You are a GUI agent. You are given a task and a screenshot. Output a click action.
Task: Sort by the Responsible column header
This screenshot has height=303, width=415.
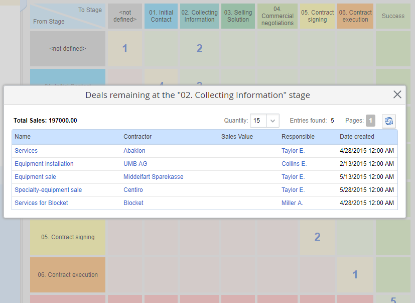coord(298,137)
